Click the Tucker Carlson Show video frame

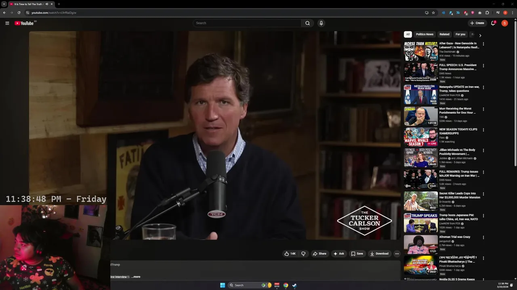pos(214,135)
